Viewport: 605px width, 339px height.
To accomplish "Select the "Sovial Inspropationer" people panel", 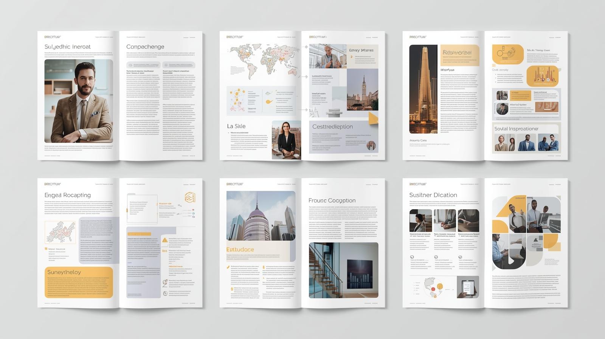I will 526,138.
